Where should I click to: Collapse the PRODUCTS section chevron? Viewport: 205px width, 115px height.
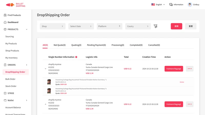pyautogui.click(x=27, y=29)
